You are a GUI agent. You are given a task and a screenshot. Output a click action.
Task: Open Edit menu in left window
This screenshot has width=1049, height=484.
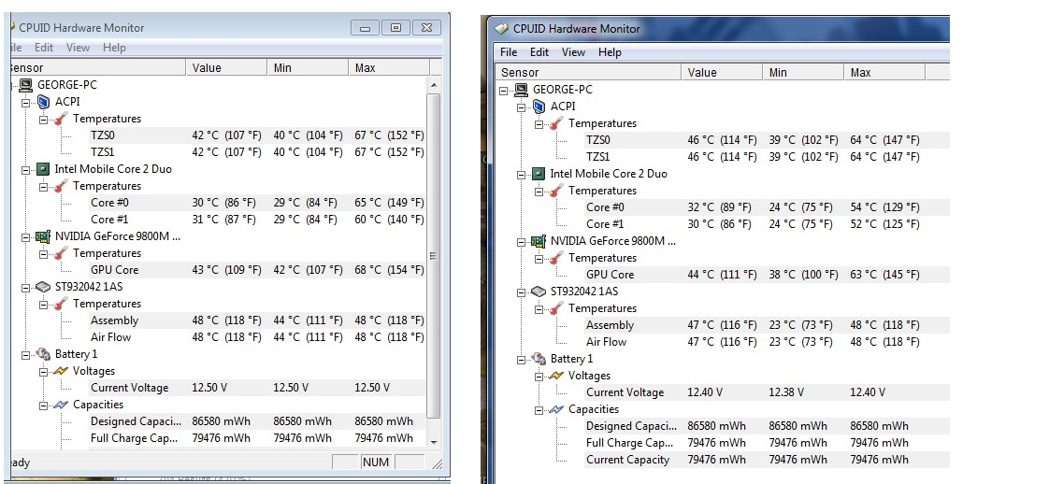(x=44, y=48)
